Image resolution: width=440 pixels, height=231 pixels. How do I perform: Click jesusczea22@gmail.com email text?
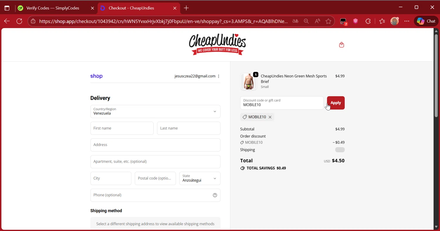(195, 76)
